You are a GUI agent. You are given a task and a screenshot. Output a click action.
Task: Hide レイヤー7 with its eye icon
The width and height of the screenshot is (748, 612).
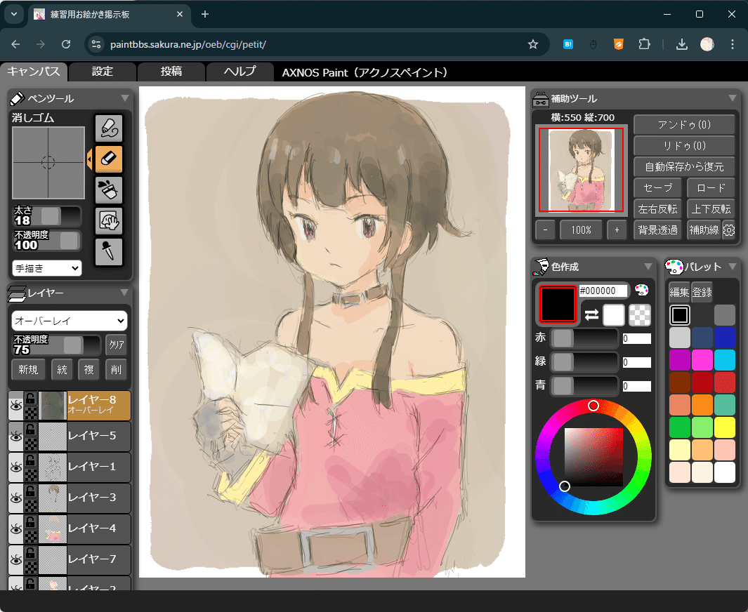coord(16,559)
